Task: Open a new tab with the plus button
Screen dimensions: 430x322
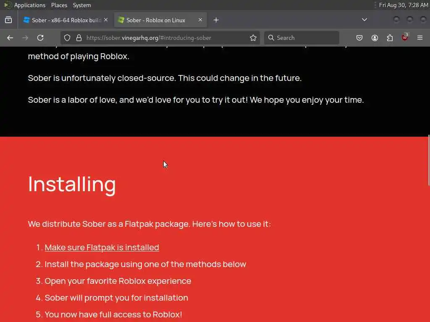Action: pos(216,20)
